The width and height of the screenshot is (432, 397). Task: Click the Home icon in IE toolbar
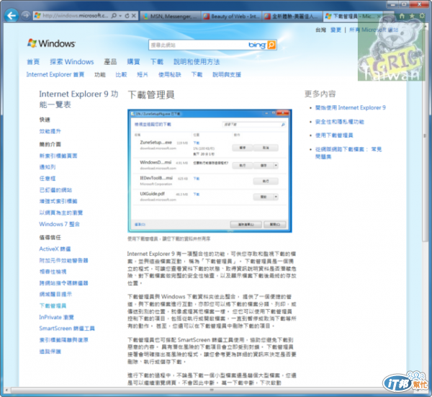(402, 16)
